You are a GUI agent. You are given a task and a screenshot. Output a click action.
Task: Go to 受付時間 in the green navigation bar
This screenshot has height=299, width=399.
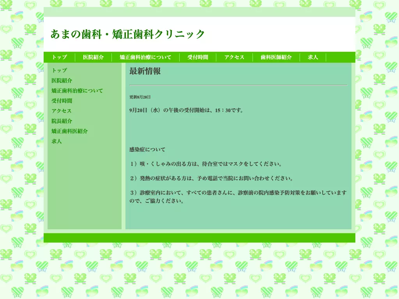pyautogui.click(x=198, y=57)
